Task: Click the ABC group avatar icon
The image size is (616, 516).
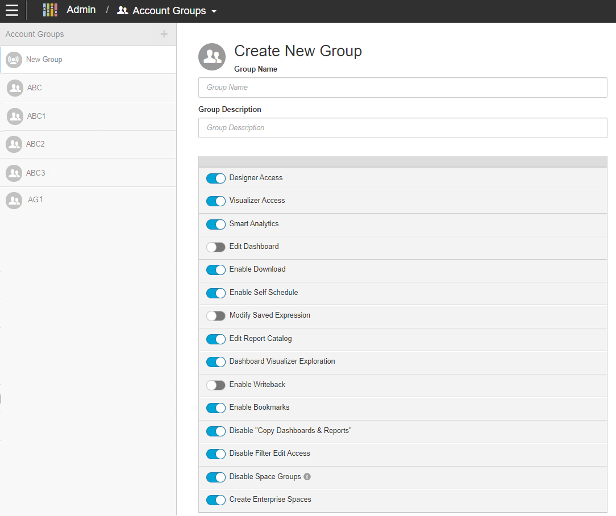Action: (15, 88)
